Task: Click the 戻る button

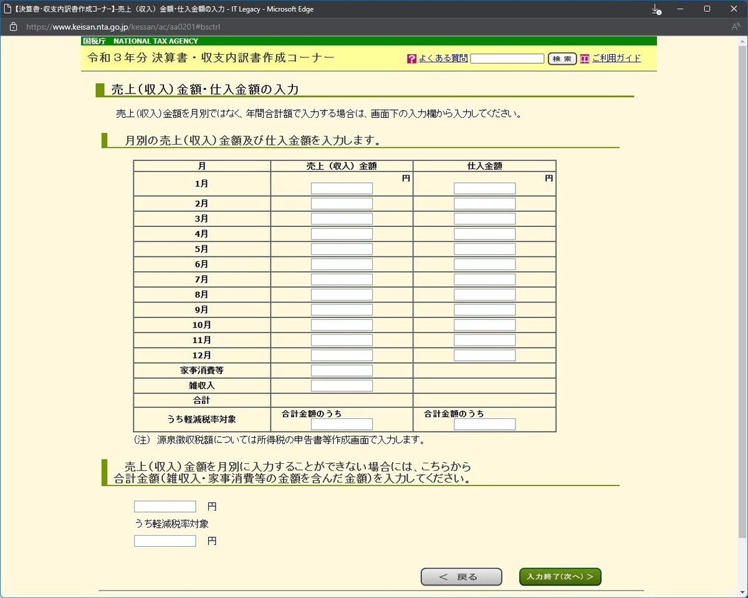Action: (x=461, y=577)
